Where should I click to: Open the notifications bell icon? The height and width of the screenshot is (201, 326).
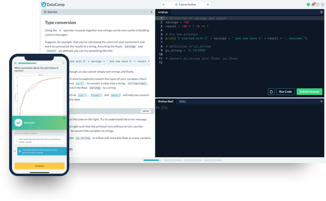coord(313,4)
